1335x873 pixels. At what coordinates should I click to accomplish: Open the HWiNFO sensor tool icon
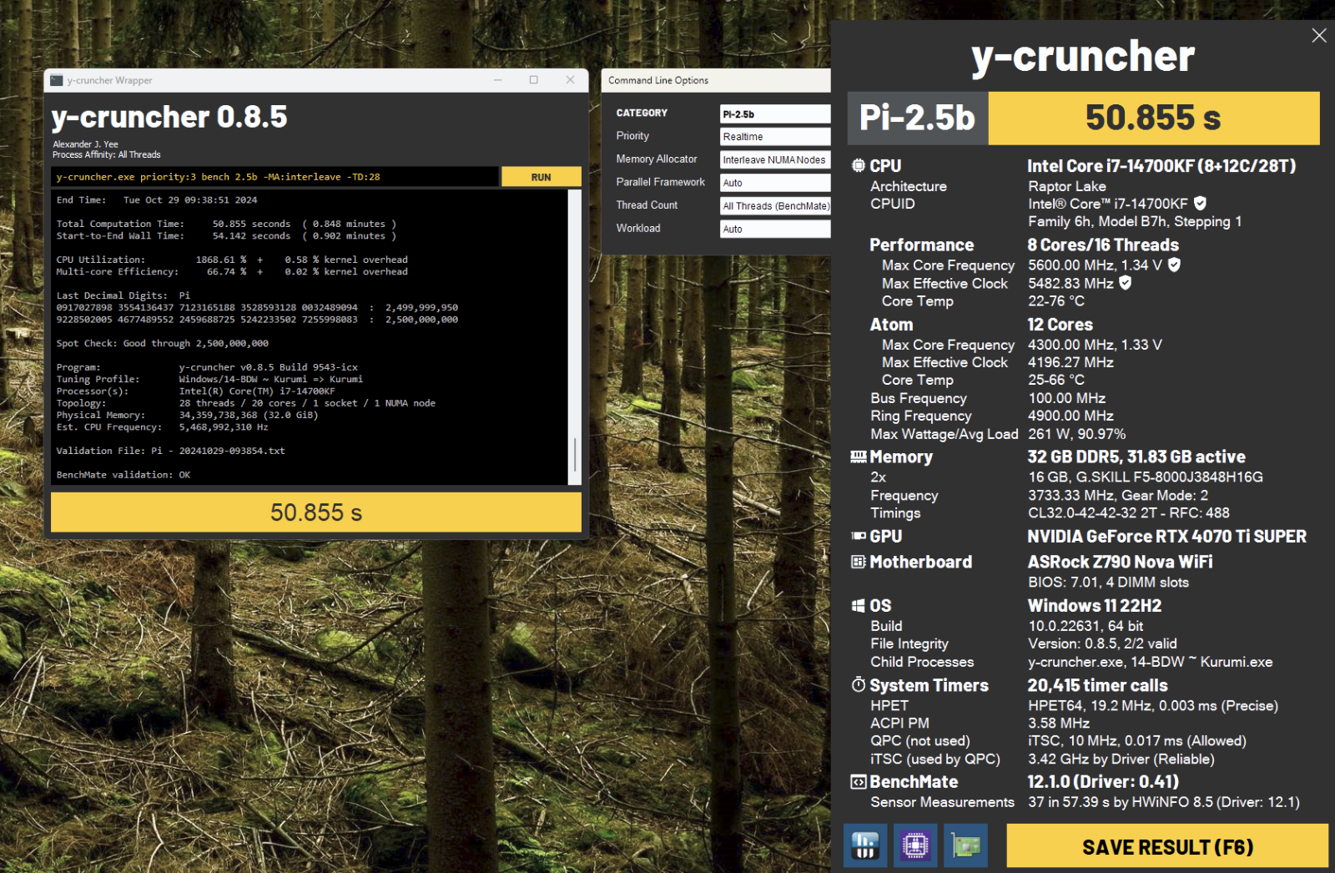coord(865,845)
